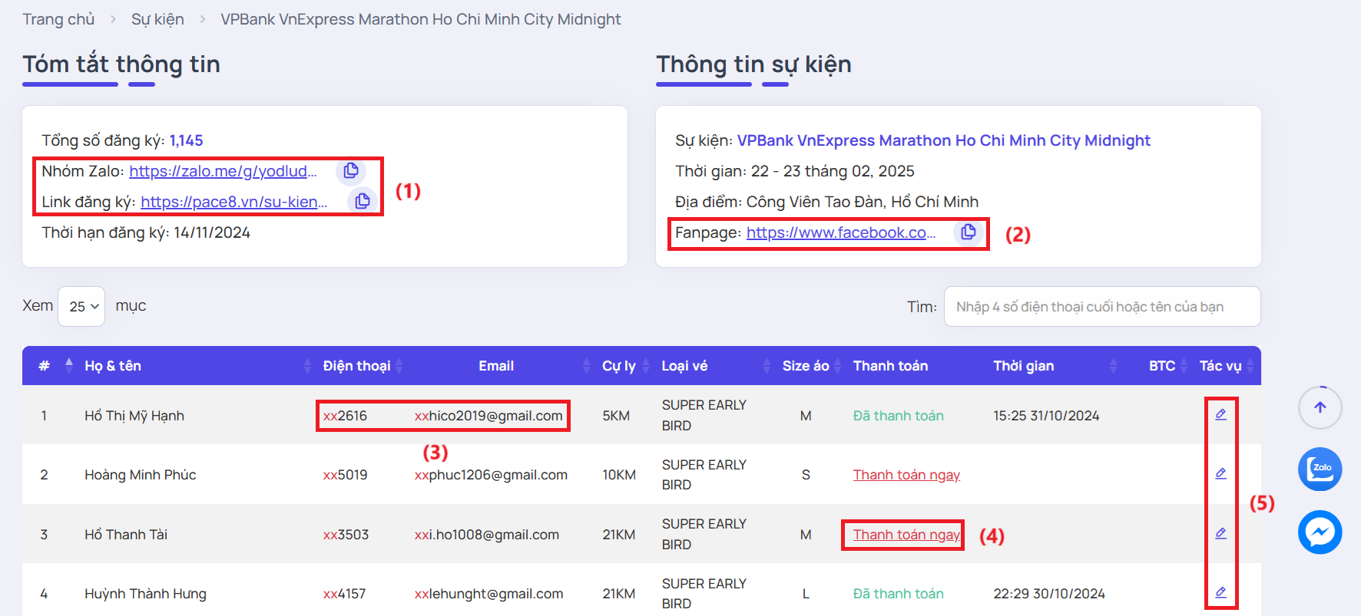Copy the Link đăng ký URL

[363, 201]
